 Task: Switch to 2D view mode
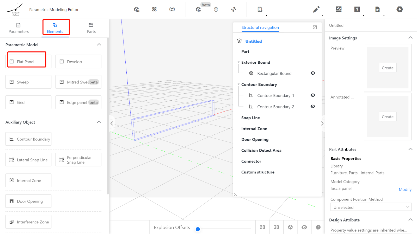262,227
